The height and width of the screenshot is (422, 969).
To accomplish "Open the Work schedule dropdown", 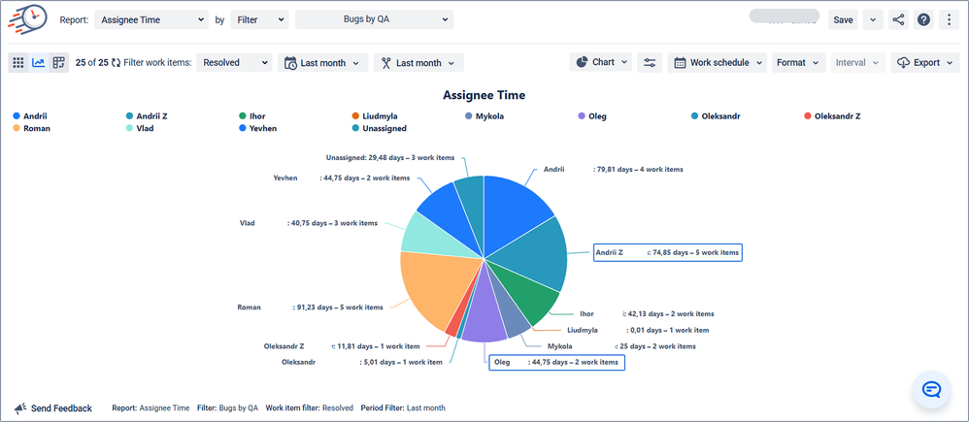I will 717,62.
